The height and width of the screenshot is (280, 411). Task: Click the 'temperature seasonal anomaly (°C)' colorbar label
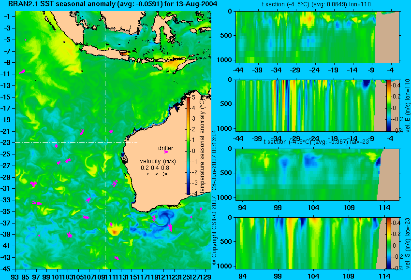tap(202, 147)
